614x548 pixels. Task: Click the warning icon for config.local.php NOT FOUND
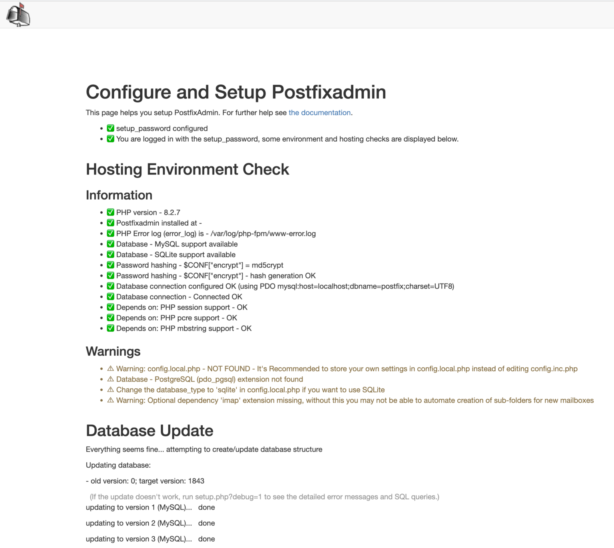(110, 368)
